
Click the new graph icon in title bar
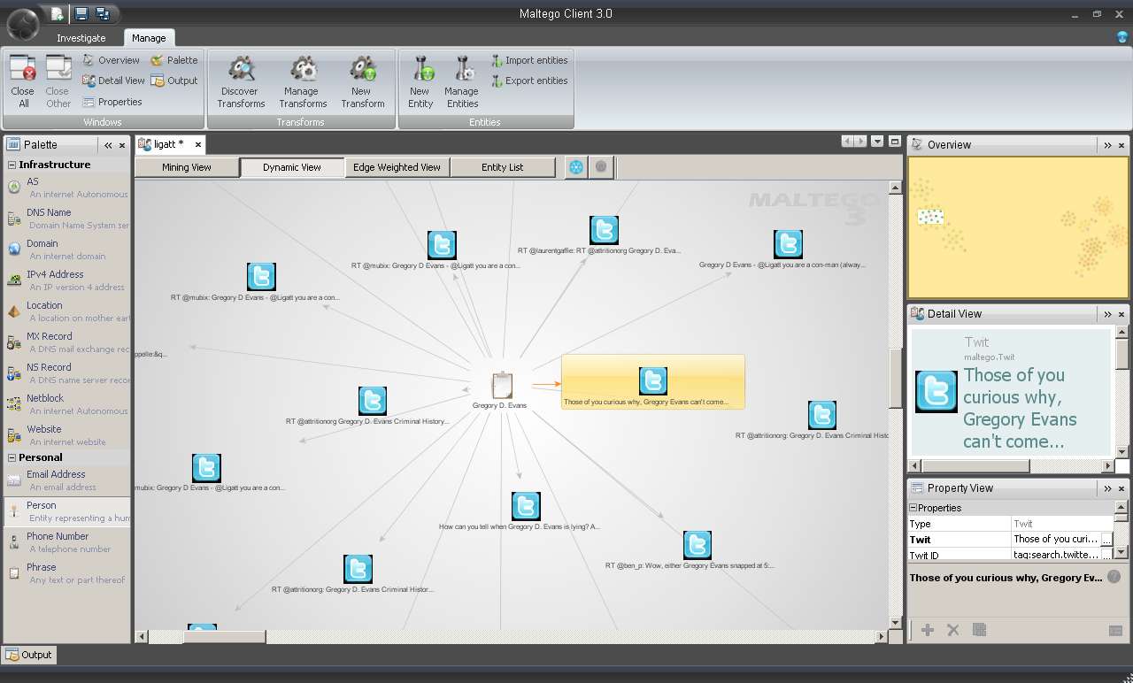58,13
